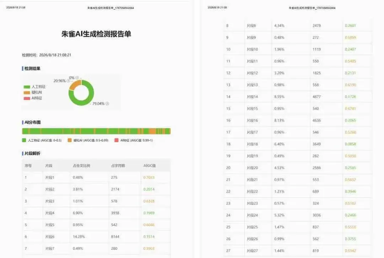Click the 序号 column header
Viewport: 384px width, 258px height.
point(28,165)
